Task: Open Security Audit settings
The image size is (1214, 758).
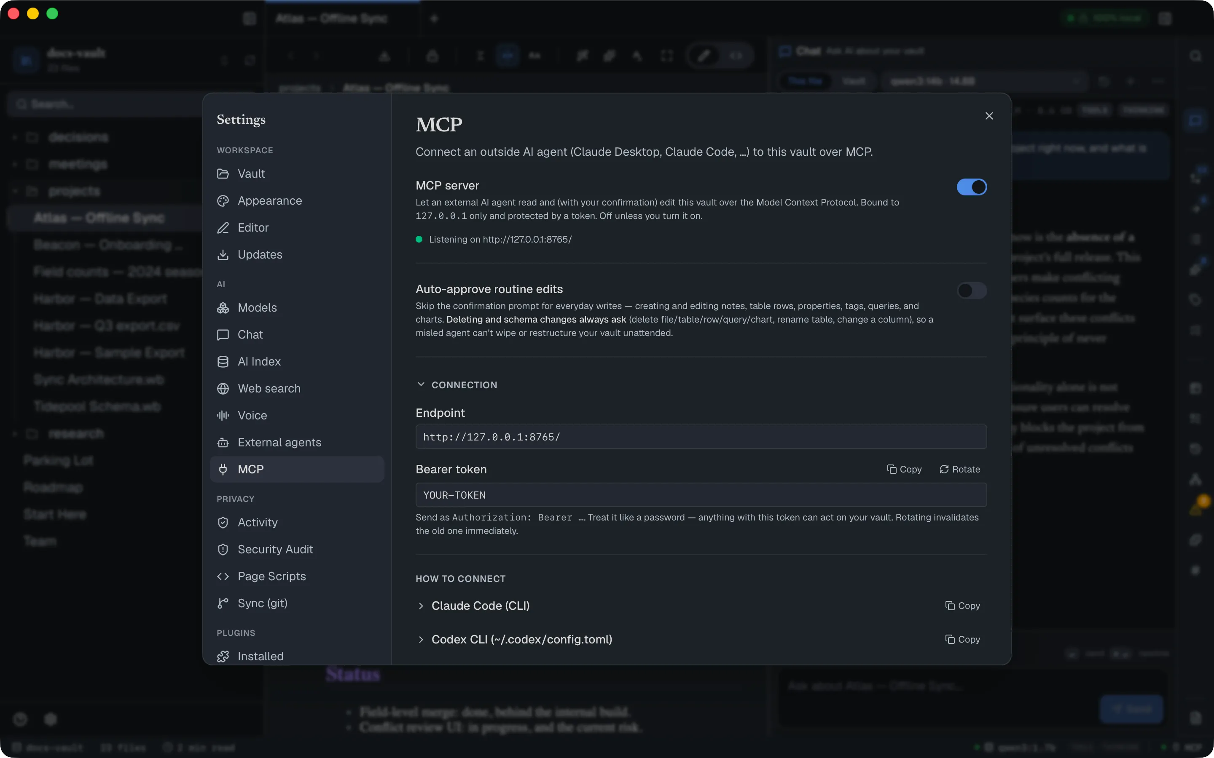Action: [297, 550]
